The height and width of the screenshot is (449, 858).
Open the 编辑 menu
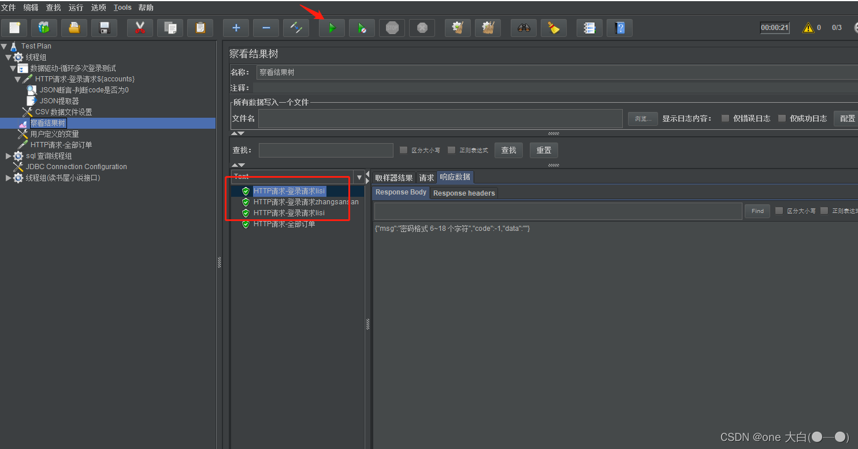pos(31,8)
